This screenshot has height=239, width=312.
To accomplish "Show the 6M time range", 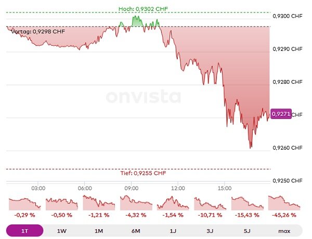I will tap(136, 230).
